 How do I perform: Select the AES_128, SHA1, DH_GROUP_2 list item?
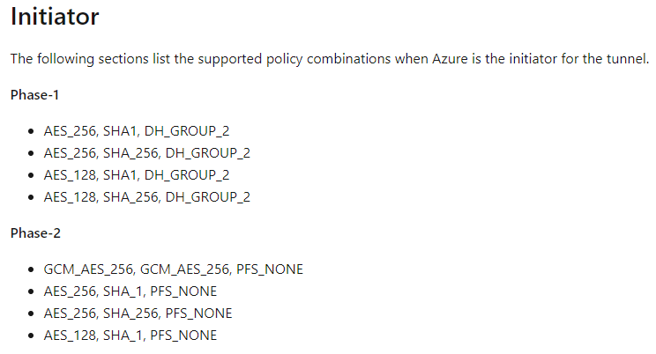pos(137,175)
